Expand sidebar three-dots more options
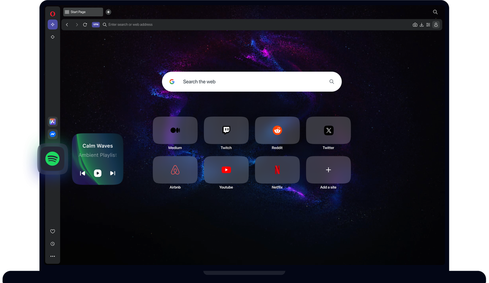Image resolution: width=489 pixels, height=283 pixels. [x=53, y=256]
